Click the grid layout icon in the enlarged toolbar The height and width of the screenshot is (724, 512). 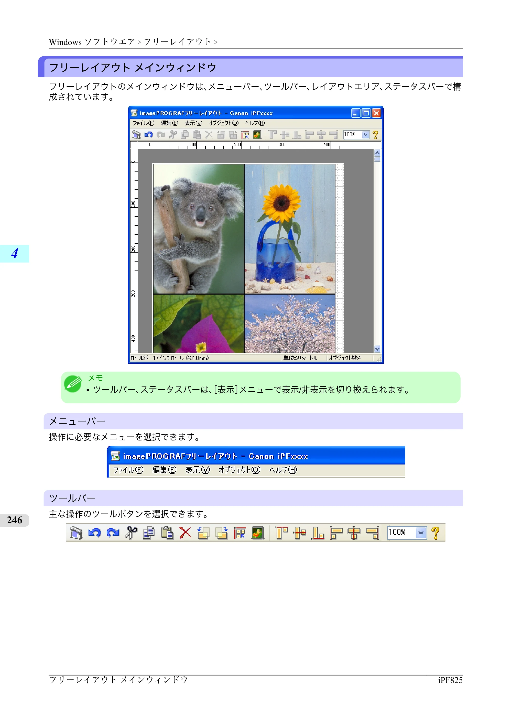pyautogui.click(x=239, y=533)
